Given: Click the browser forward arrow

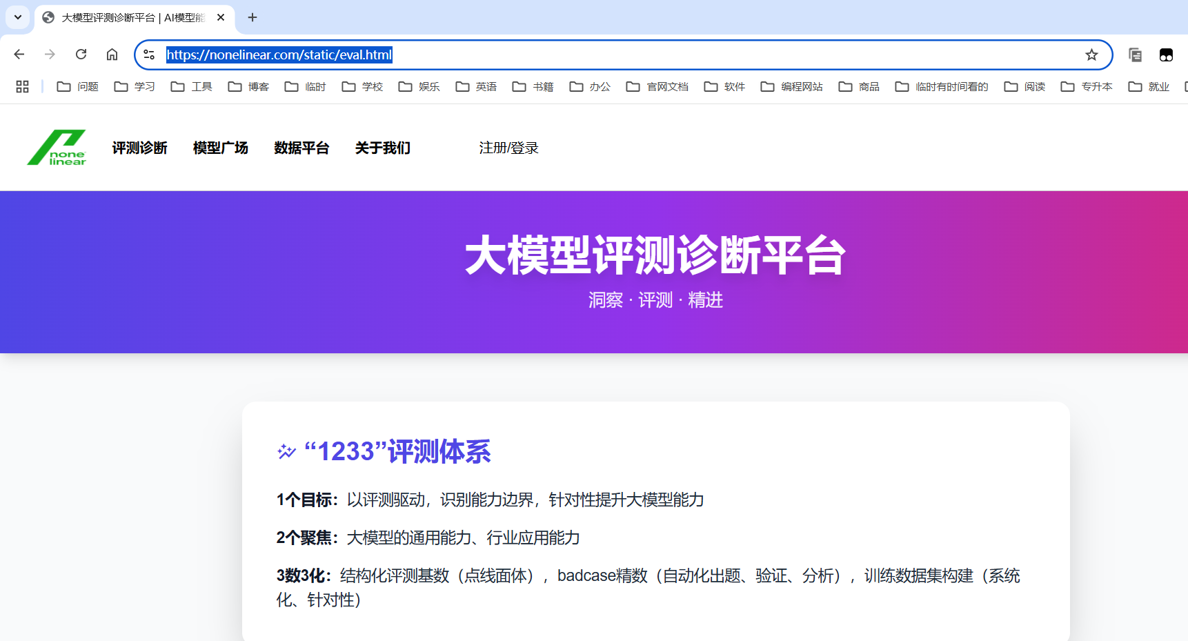Looking at the screenshot, I should tap(50, 55).
